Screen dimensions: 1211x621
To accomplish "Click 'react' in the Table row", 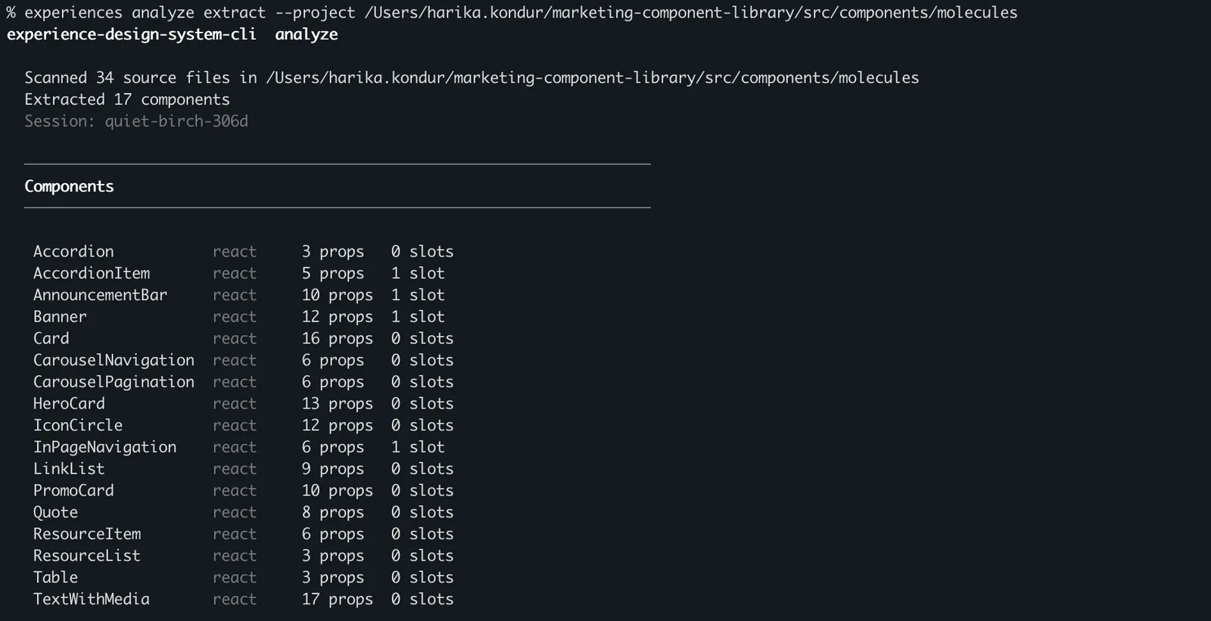I will 235,578.
